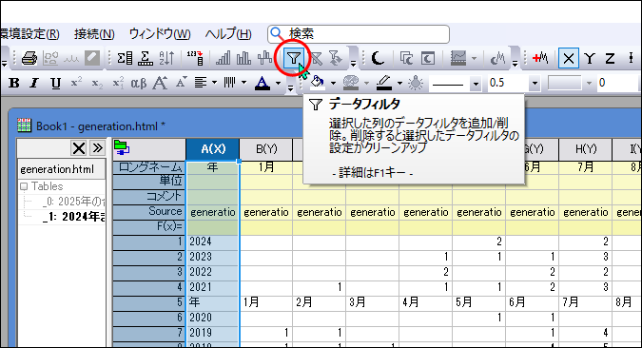Open the alignment dropdown arrow
This screenshot has width=642, height=348.
click(x=215, y=83)
